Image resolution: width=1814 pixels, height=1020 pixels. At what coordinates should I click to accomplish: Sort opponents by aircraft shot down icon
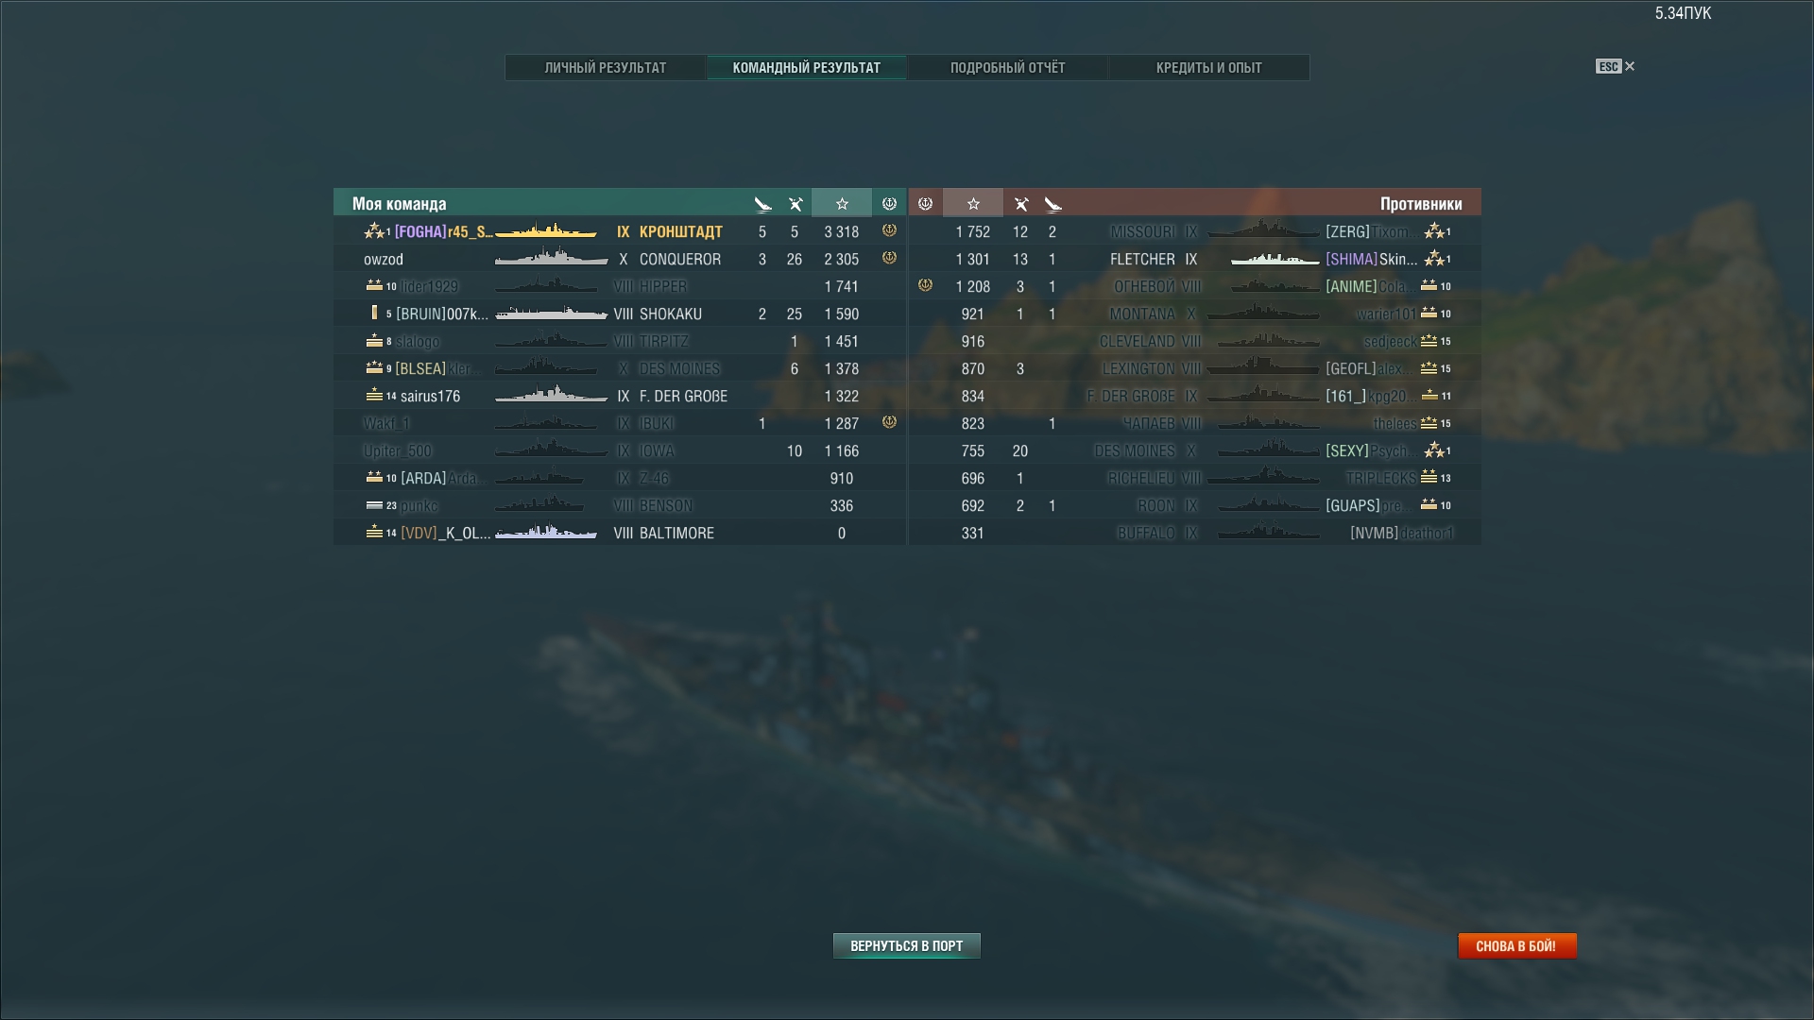tap(1020, 204)
